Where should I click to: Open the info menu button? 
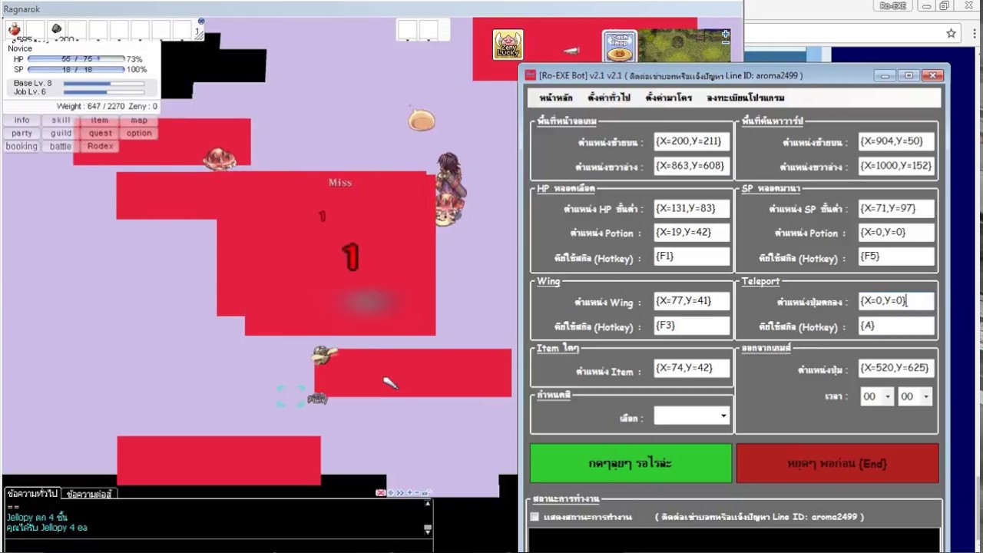(x=22, y=120)
